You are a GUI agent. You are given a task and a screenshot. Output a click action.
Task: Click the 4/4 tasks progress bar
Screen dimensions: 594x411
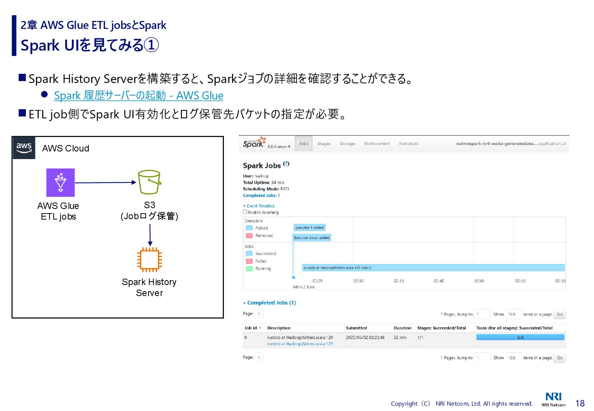(x=520, y=337)
